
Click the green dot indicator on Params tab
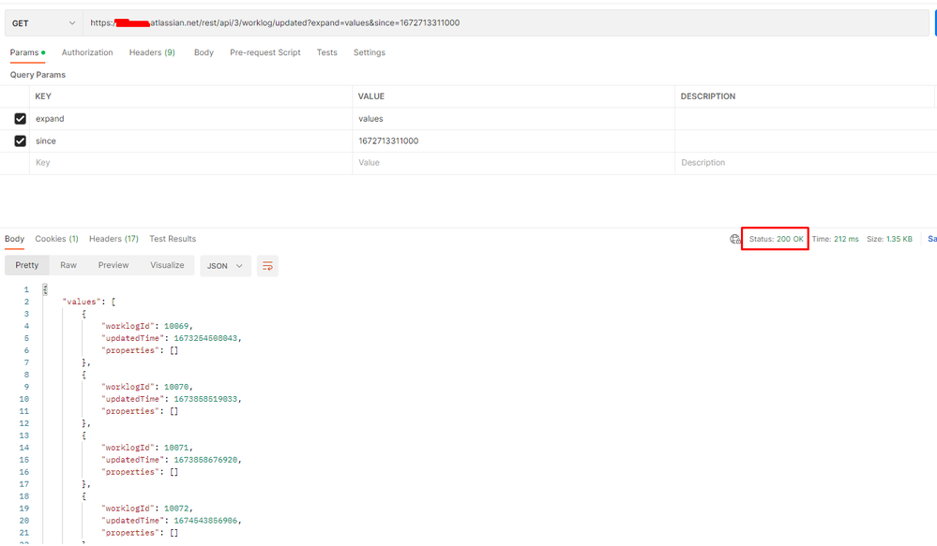44,52
